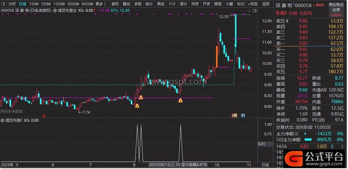This screenshot has width=348, height=169.
Task: Expand the 更多 periods dropdown
Action: (101, 4)
